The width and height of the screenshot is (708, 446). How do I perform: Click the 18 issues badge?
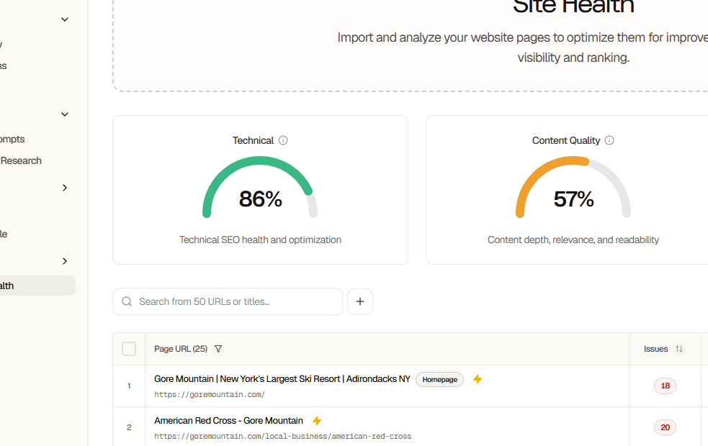click(665, 386)
